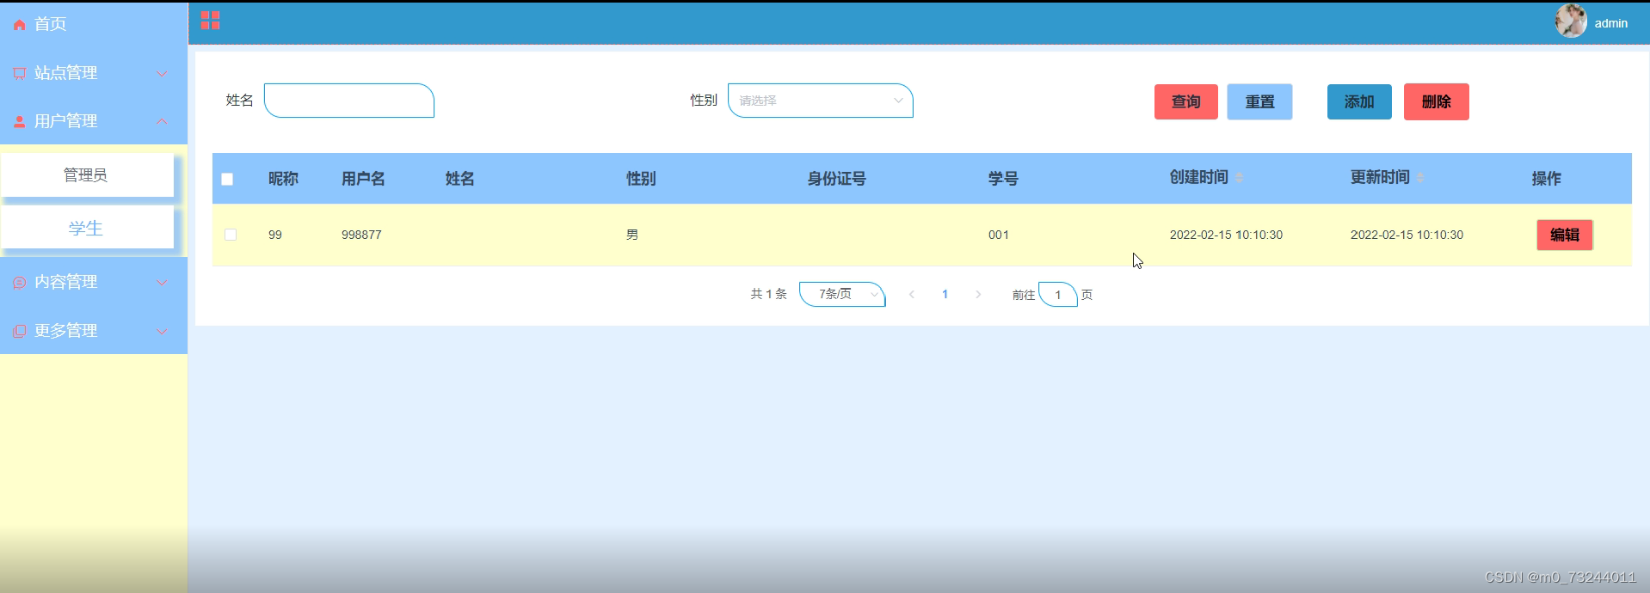Click the 用户名 column header
The height and width of the screenshot is (593, 1650).
(363, 179)
